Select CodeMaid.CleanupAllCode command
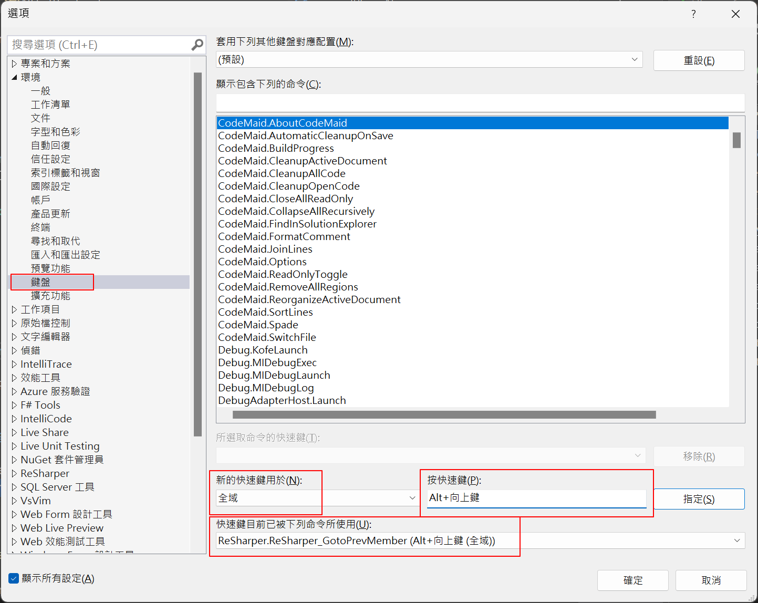 (x=282, y=173)
